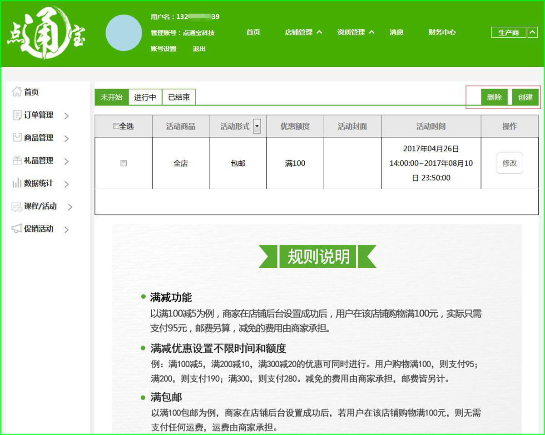Click the course/activity sidebar icon
The height and width of the screenshot is (435, 545).
17,206
